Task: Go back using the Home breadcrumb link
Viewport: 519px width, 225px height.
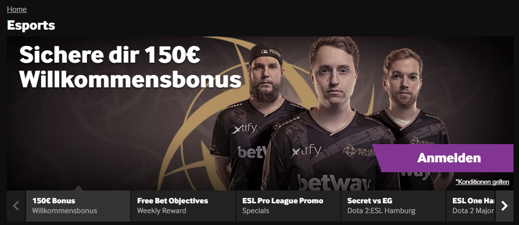Action: [x=16, y=9]
